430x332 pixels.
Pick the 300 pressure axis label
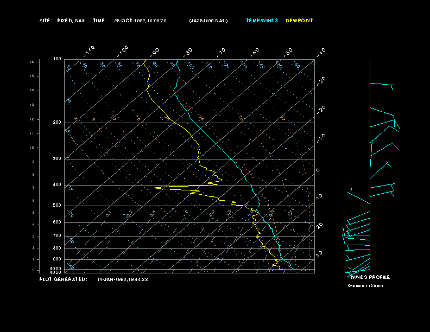(x=57, y=159)
